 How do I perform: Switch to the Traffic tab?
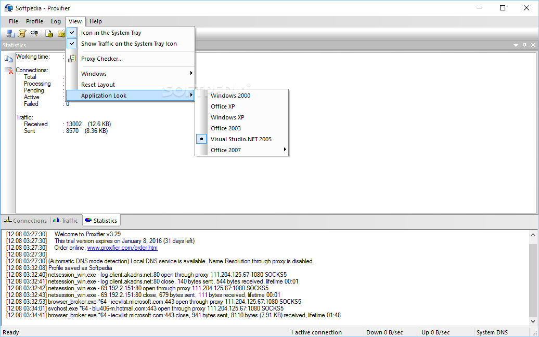tap(66, 221)
